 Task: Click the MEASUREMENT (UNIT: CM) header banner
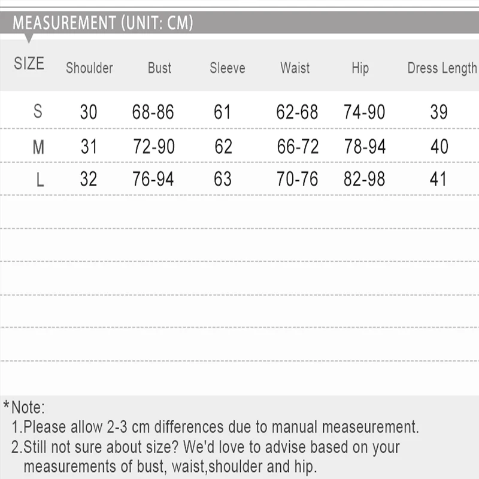[103, 23]
